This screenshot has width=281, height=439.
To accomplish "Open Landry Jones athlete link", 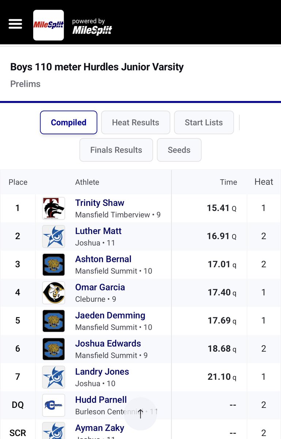I will (102, 372).
